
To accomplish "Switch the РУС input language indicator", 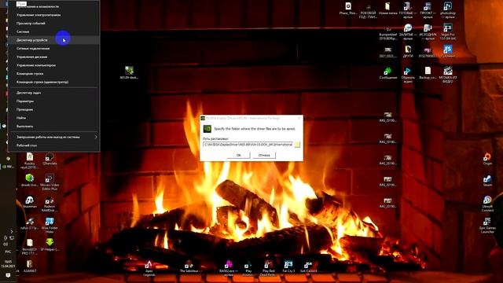I will pyautogui.click(x=8, y=252).
